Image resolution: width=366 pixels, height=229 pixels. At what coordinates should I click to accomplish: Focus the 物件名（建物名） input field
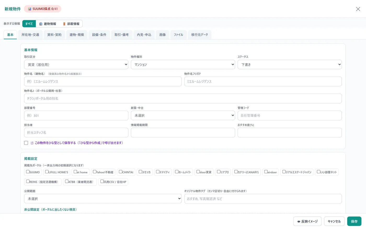(x=103, y=81)
